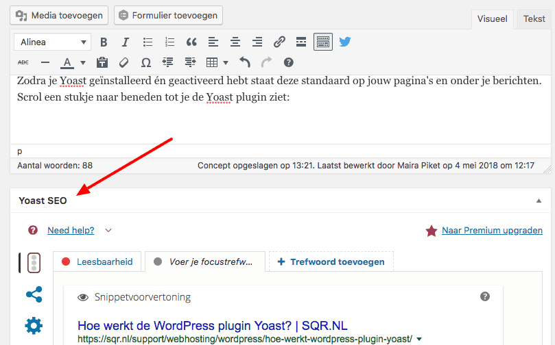Align text center
The width and height of the screenshot is (555, 345).
tap(235, 42)
